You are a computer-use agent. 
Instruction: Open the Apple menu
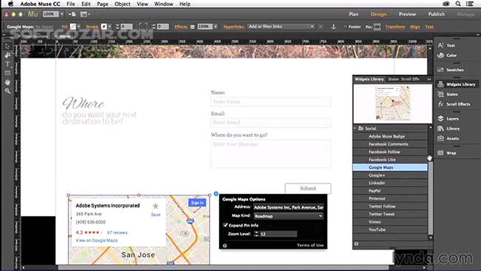[10, 4]
